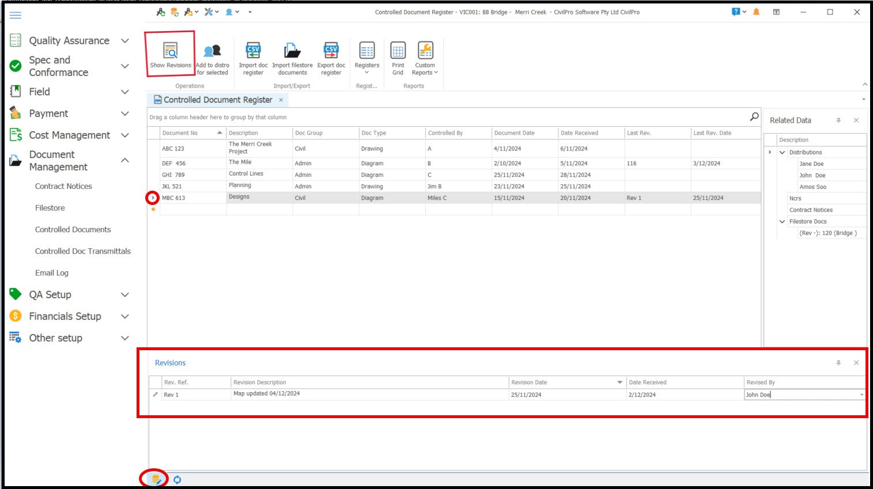Click the Print Grid icon

[x=398, y=52]
